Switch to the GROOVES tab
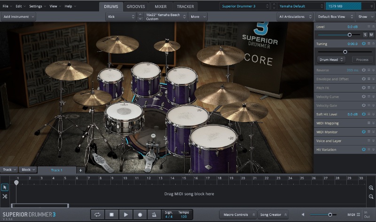Viewport: 376px width, 222px height. pyautogui.click(x=136, y=7)
